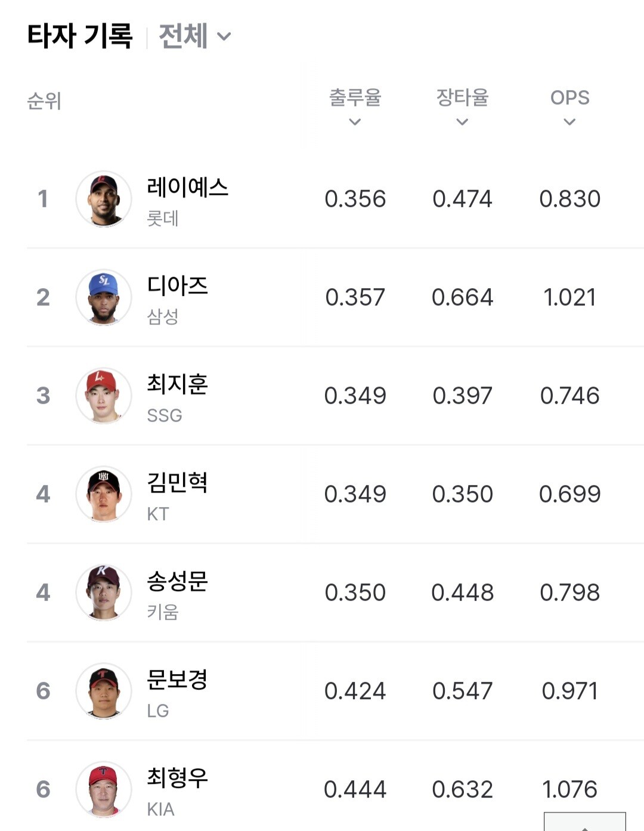Sort by 장타율 column header
Screen dimensions: 644x831
coord(462,106)
